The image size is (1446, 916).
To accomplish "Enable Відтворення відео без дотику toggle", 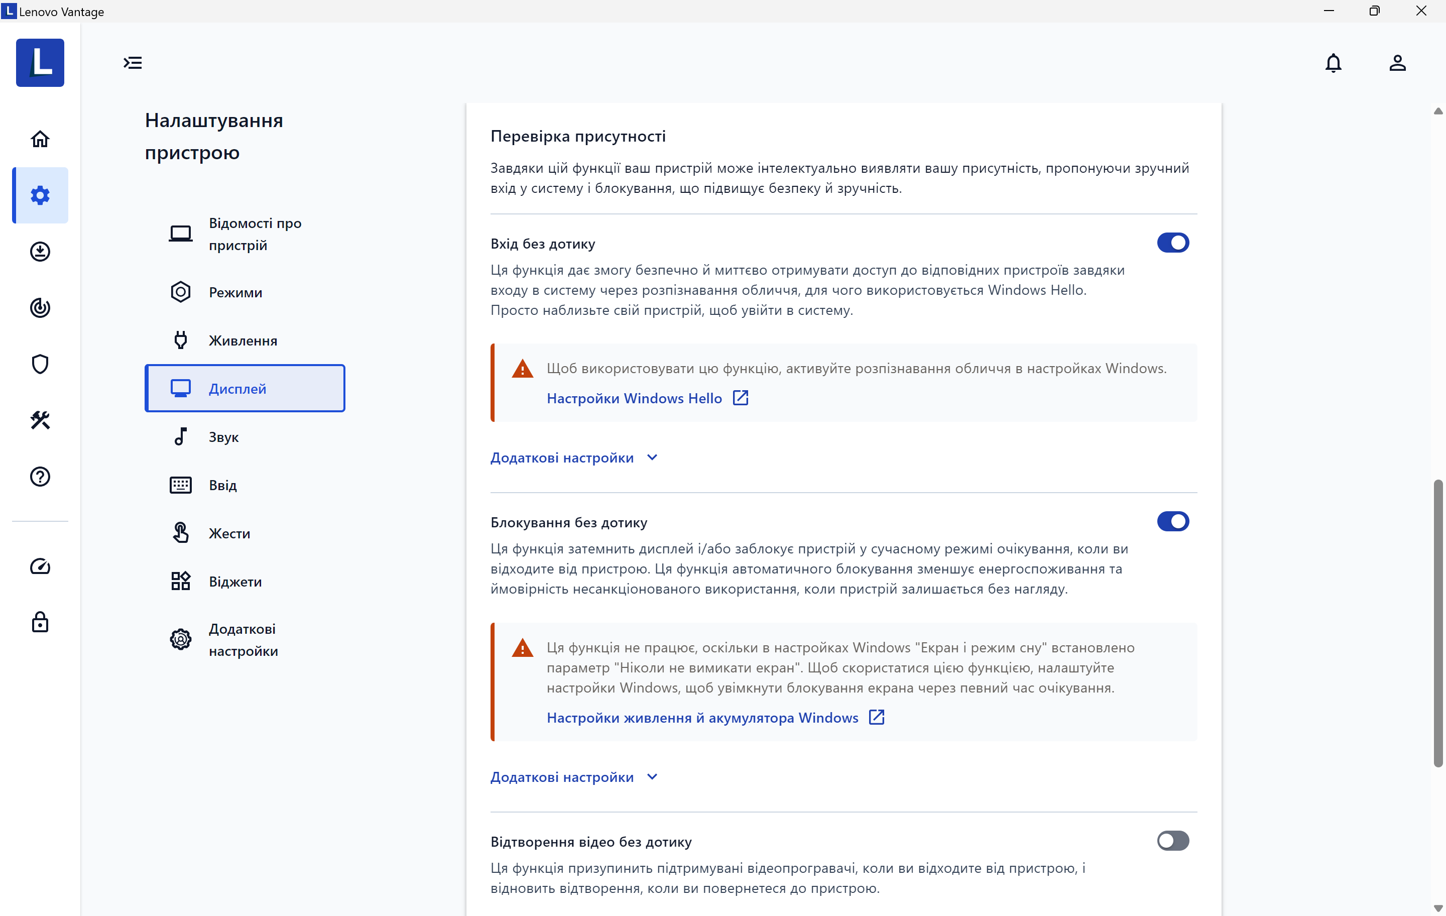I will pyautogui.click(x=1172, y=840).
